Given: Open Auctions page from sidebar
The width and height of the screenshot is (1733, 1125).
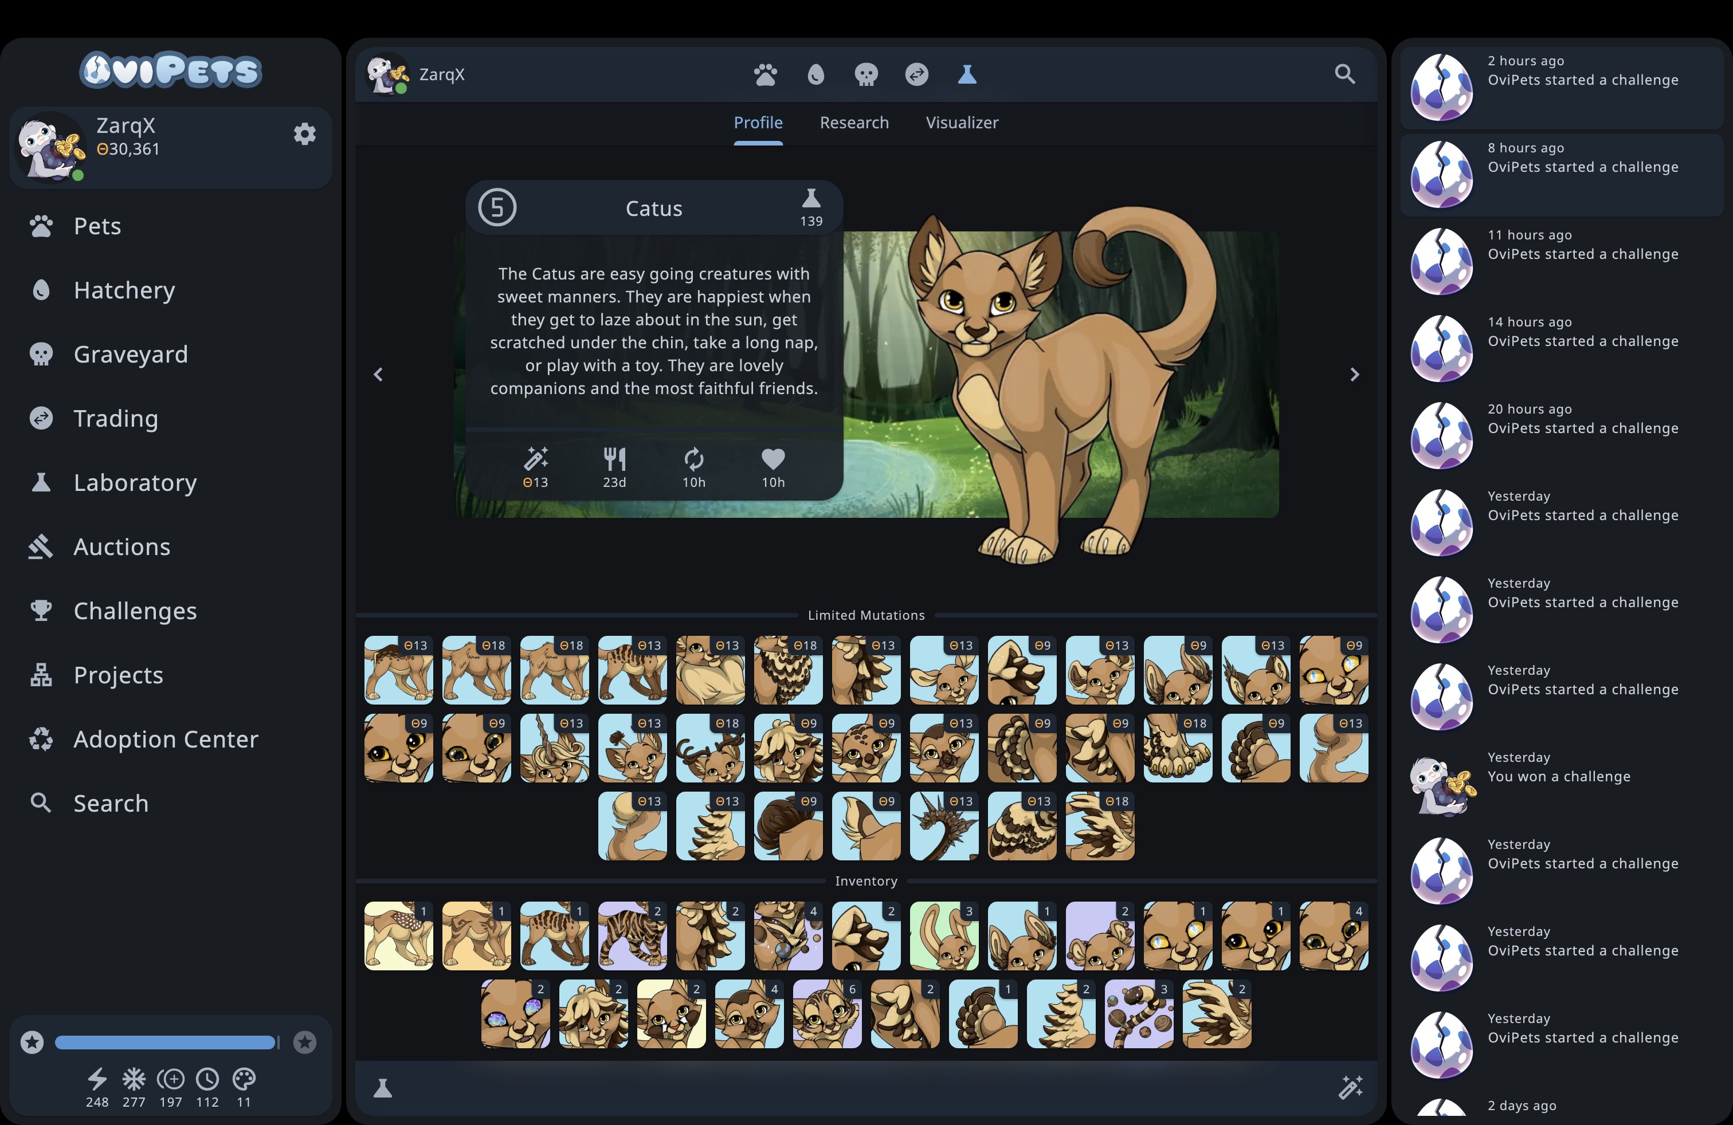Looking at the screenshot, I should (x=171, y=546).
